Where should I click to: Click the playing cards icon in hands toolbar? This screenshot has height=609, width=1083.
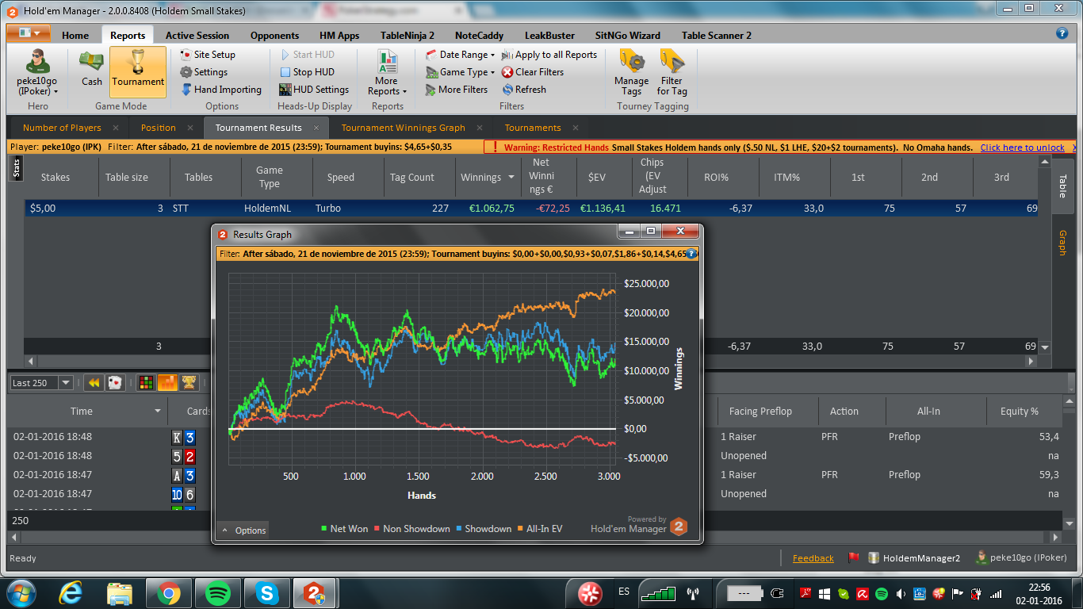point(115,383)
